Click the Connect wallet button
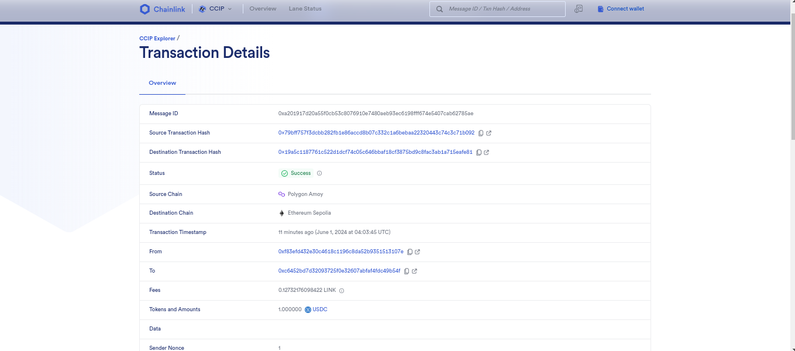795x351 pixels. (621, 9)
